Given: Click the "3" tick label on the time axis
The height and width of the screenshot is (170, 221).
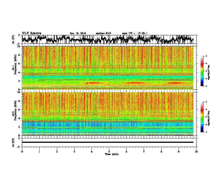Looking at the screenshot, I should tap(74, 152).
